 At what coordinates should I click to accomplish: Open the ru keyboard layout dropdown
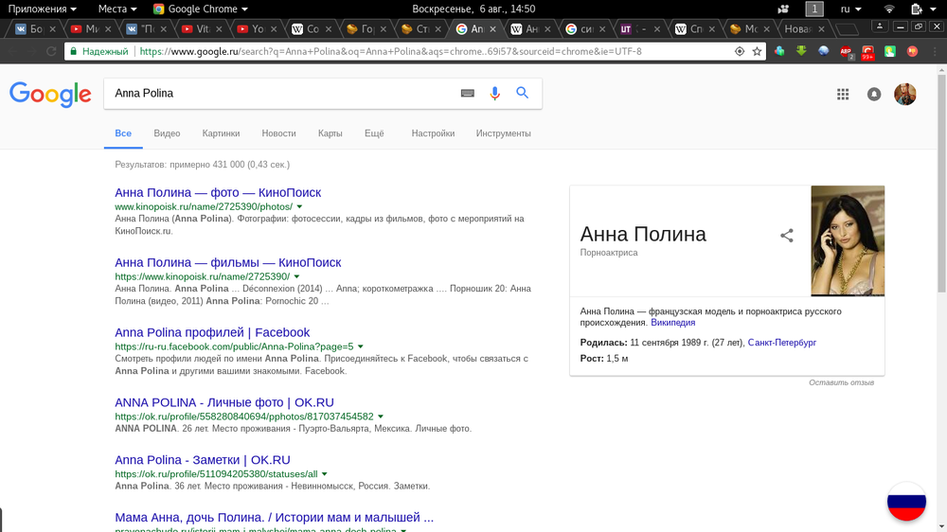(850, 9)
